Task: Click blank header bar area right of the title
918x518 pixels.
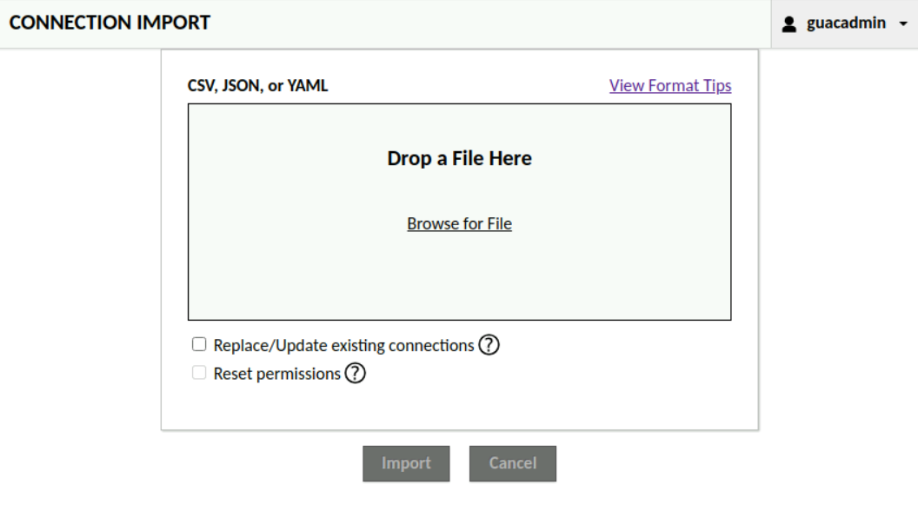Action: tap(487, 23)
